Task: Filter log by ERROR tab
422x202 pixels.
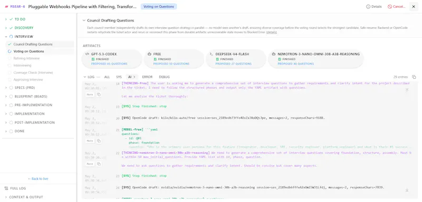Action: tap(147, 77)
